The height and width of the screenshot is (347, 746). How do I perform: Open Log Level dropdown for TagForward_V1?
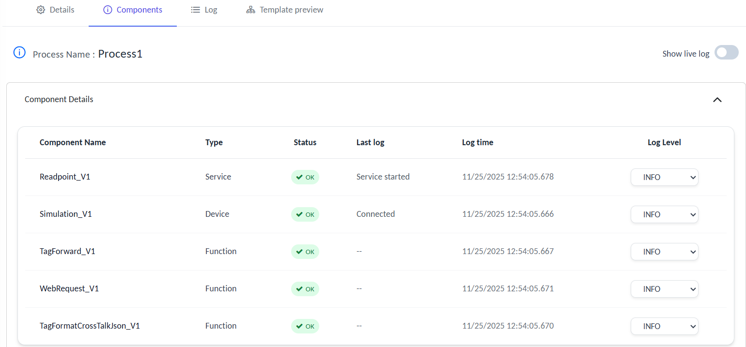click(x=664, y=252)
